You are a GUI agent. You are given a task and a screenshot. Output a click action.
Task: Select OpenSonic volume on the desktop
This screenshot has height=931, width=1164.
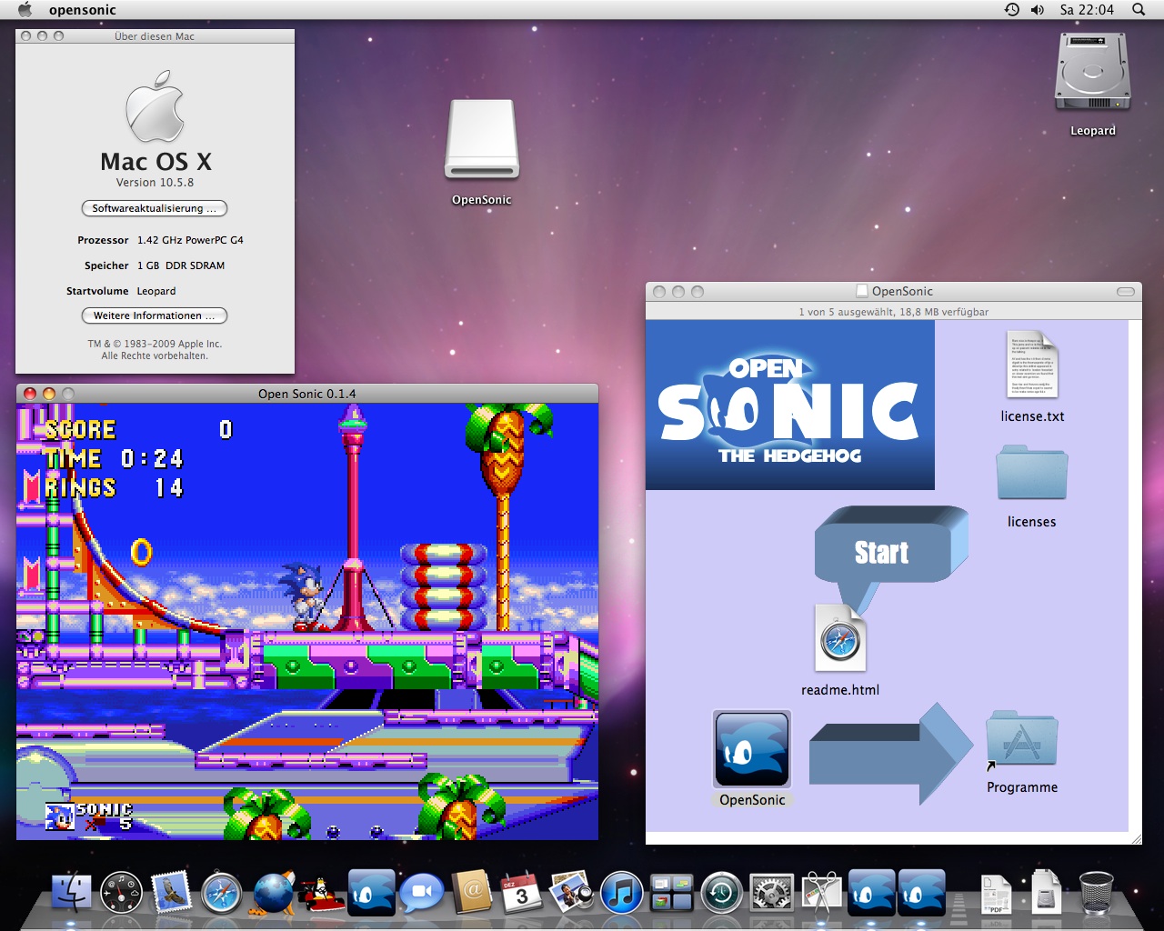tap(482, 141)
